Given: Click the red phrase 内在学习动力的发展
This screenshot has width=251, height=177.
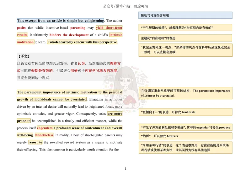Looking at the screenshot, I should point(101,71).
